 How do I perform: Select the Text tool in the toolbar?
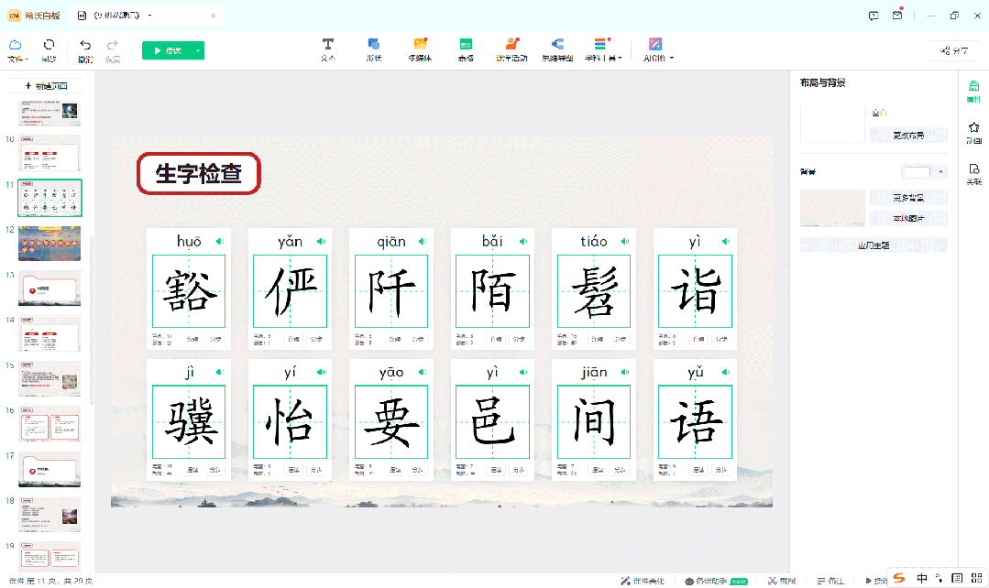(327, 49)
